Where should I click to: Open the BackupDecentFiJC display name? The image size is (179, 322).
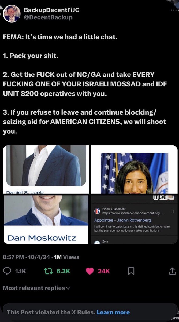tap(52, 10)
